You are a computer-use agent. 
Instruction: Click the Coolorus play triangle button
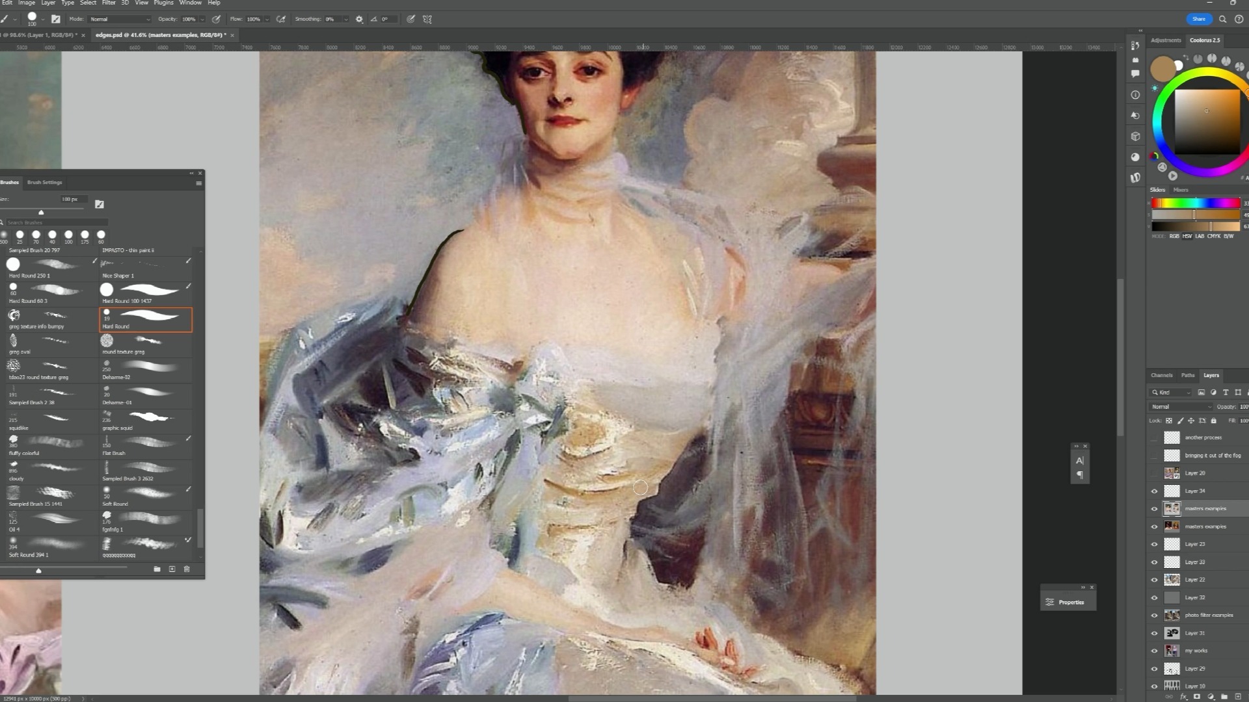click(1173, 175)
